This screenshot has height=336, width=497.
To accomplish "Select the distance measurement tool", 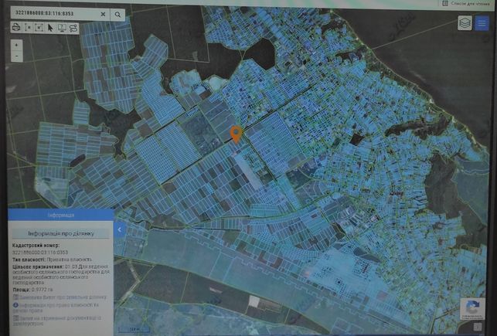I will tap(28, 28).
